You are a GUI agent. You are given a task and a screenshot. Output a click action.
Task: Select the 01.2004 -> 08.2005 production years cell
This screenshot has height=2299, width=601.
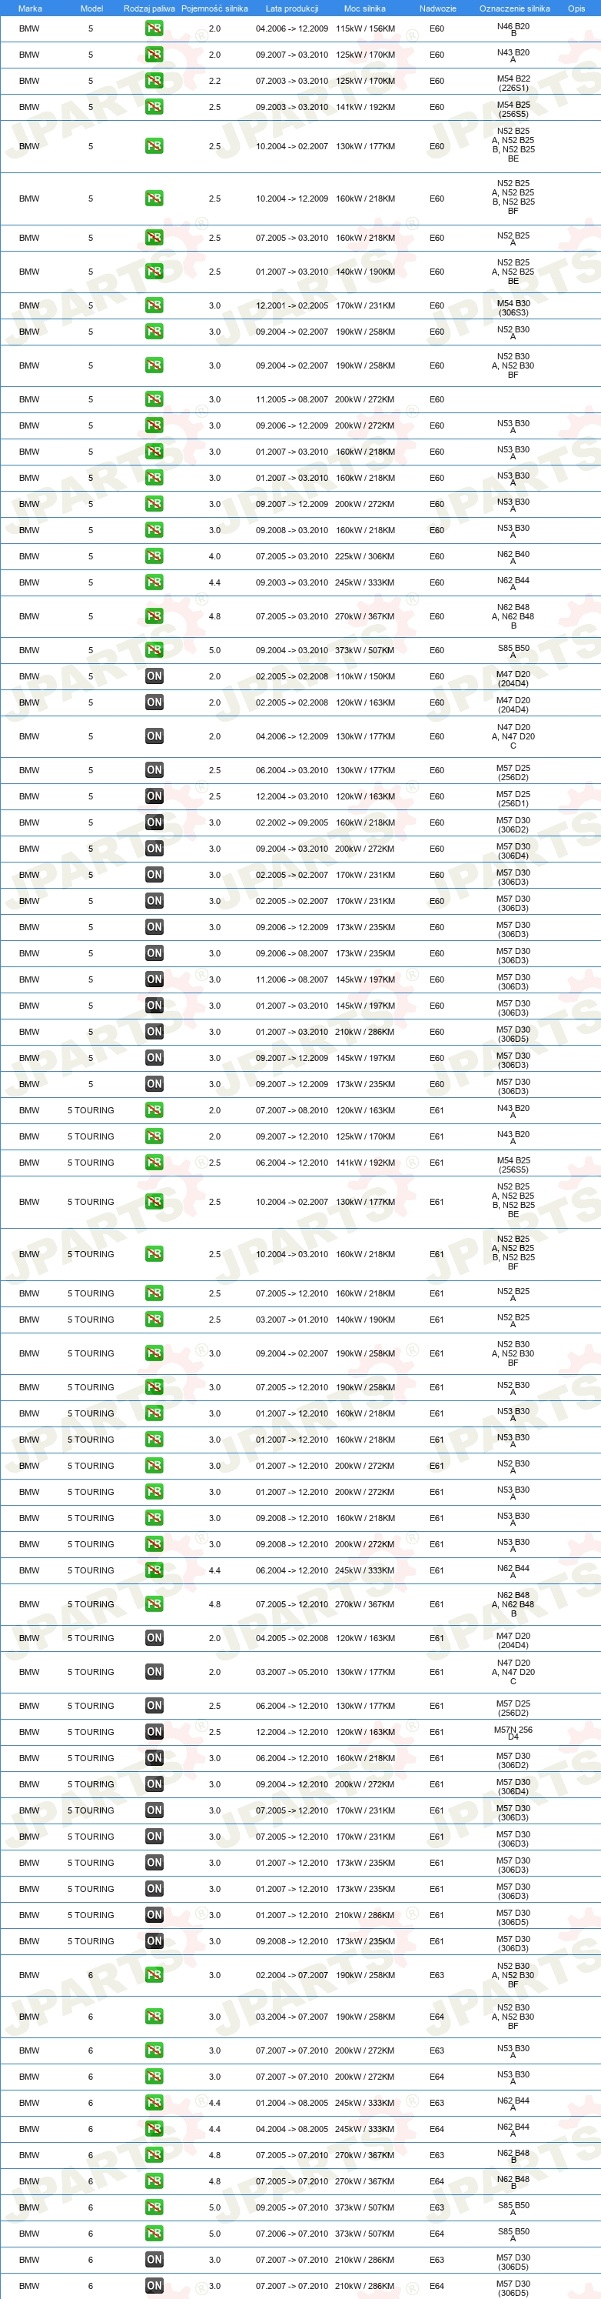point(291,2103)
